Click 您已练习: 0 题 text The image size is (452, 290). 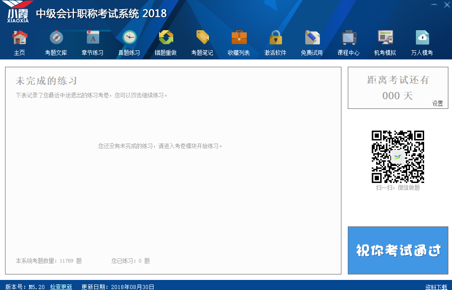point(131,261)
